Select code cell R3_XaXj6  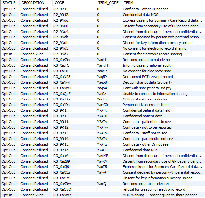(x=61, y=166)
